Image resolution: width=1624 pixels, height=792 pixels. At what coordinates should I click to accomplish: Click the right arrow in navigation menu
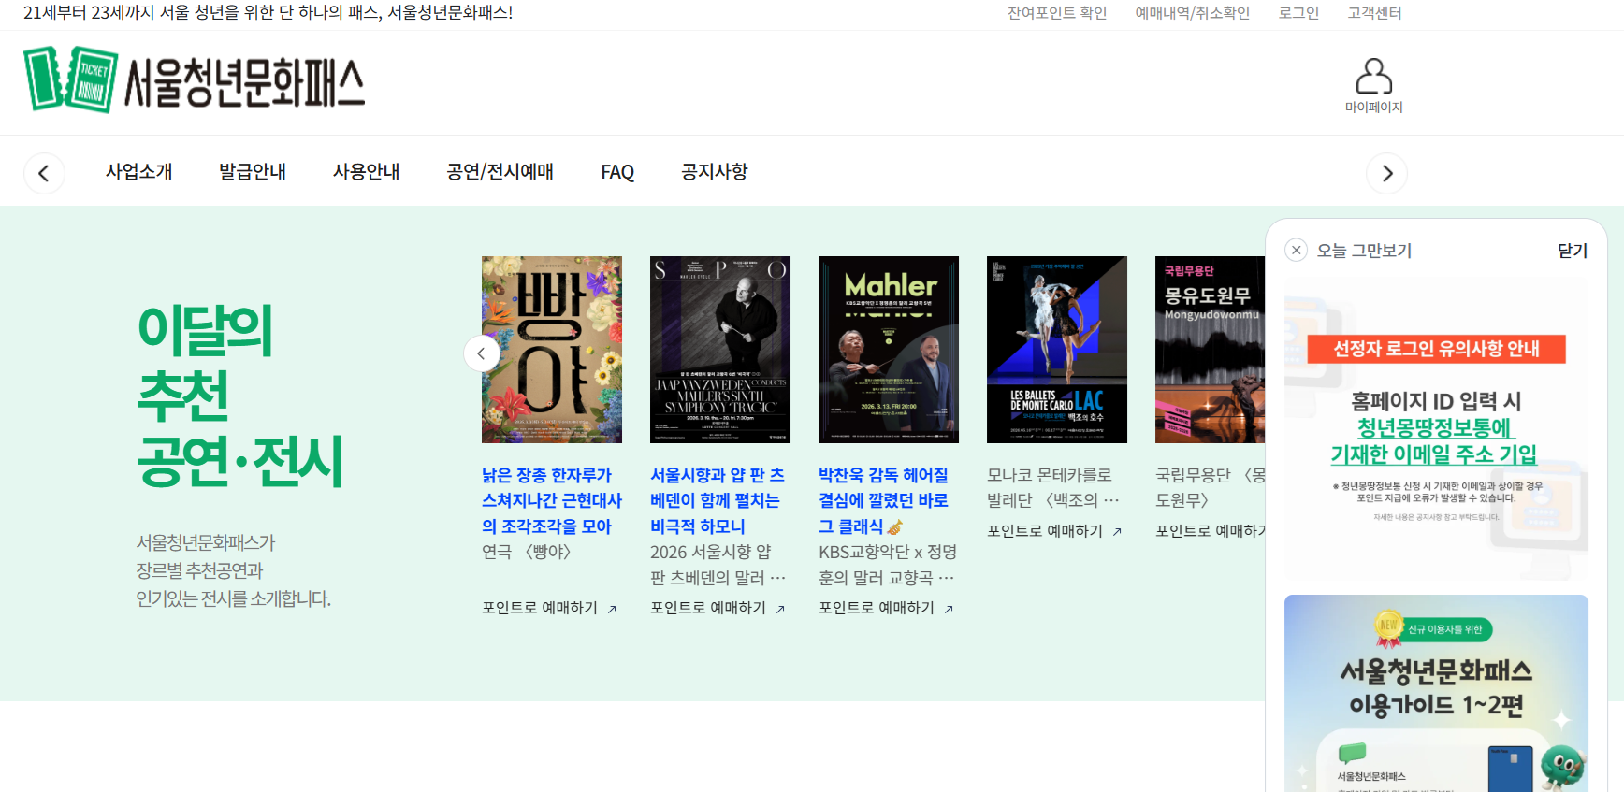tap(1386, 173)
